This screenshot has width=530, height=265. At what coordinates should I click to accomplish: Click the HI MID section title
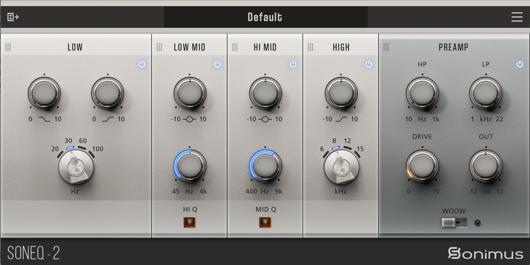pyautogui.click(x=265, y=47)
